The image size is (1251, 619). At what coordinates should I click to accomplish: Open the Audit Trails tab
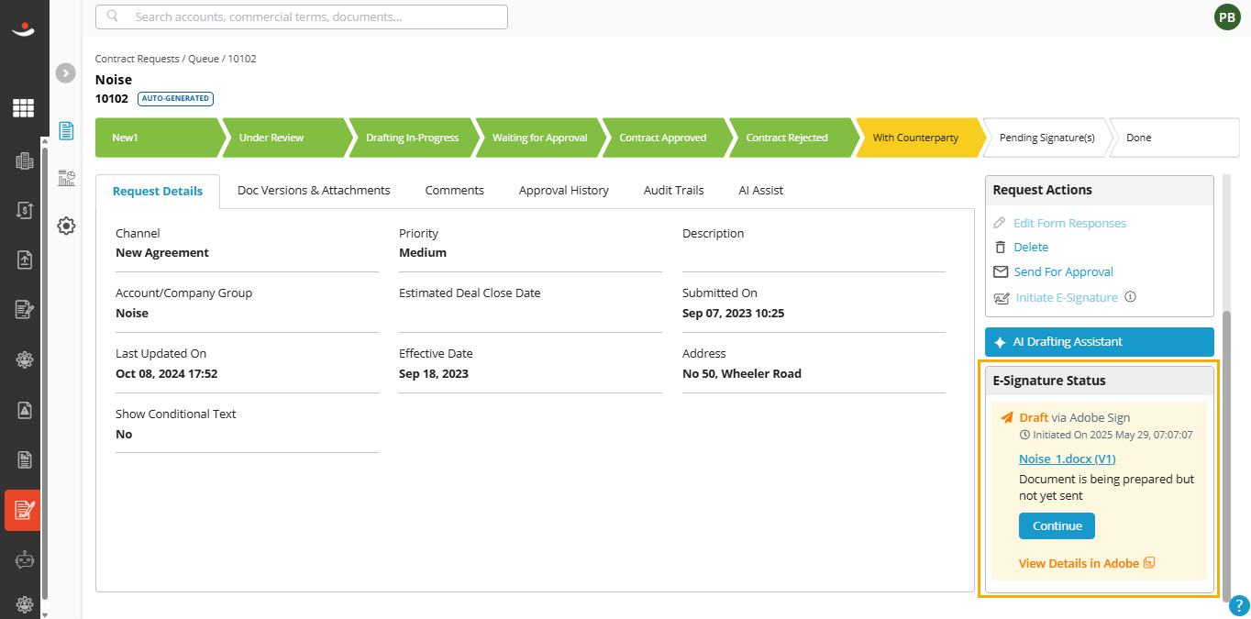click(x=674, y=191)
